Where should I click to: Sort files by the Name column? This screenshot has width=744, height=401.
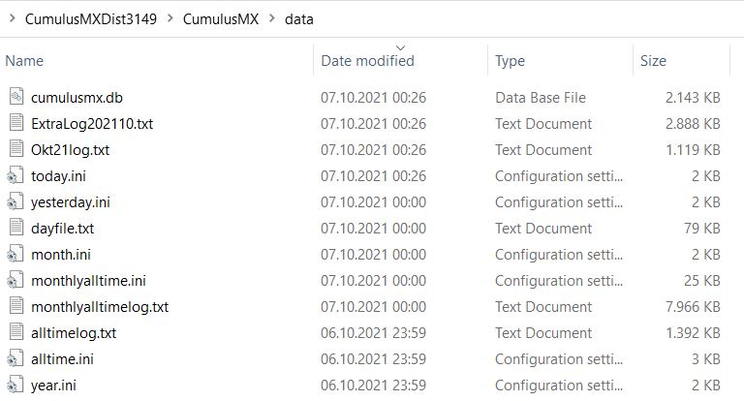pos(24,61)
